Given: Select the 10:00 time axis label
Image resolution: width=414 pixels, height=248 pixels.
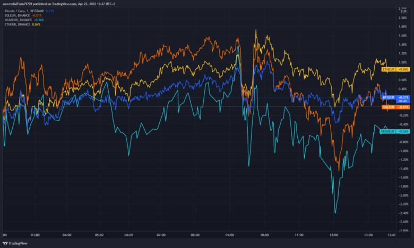Looking at the screenshot, I should (x=264, y=235).
